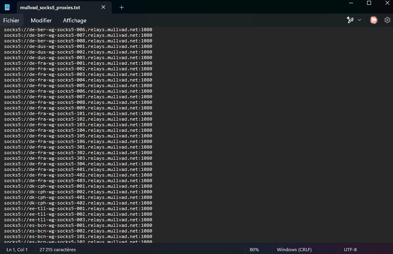This screenshot has height=254, width=393.
Task: Close the Notepad window
Action: 387,3
